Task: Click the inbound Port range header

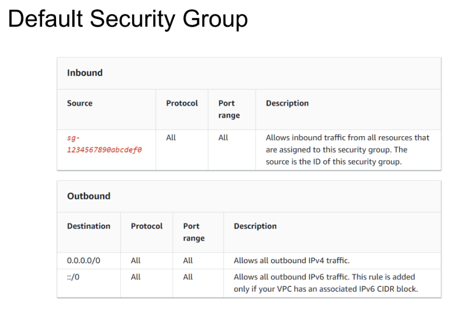Action: pyautogui.click(x=229, y=109)
